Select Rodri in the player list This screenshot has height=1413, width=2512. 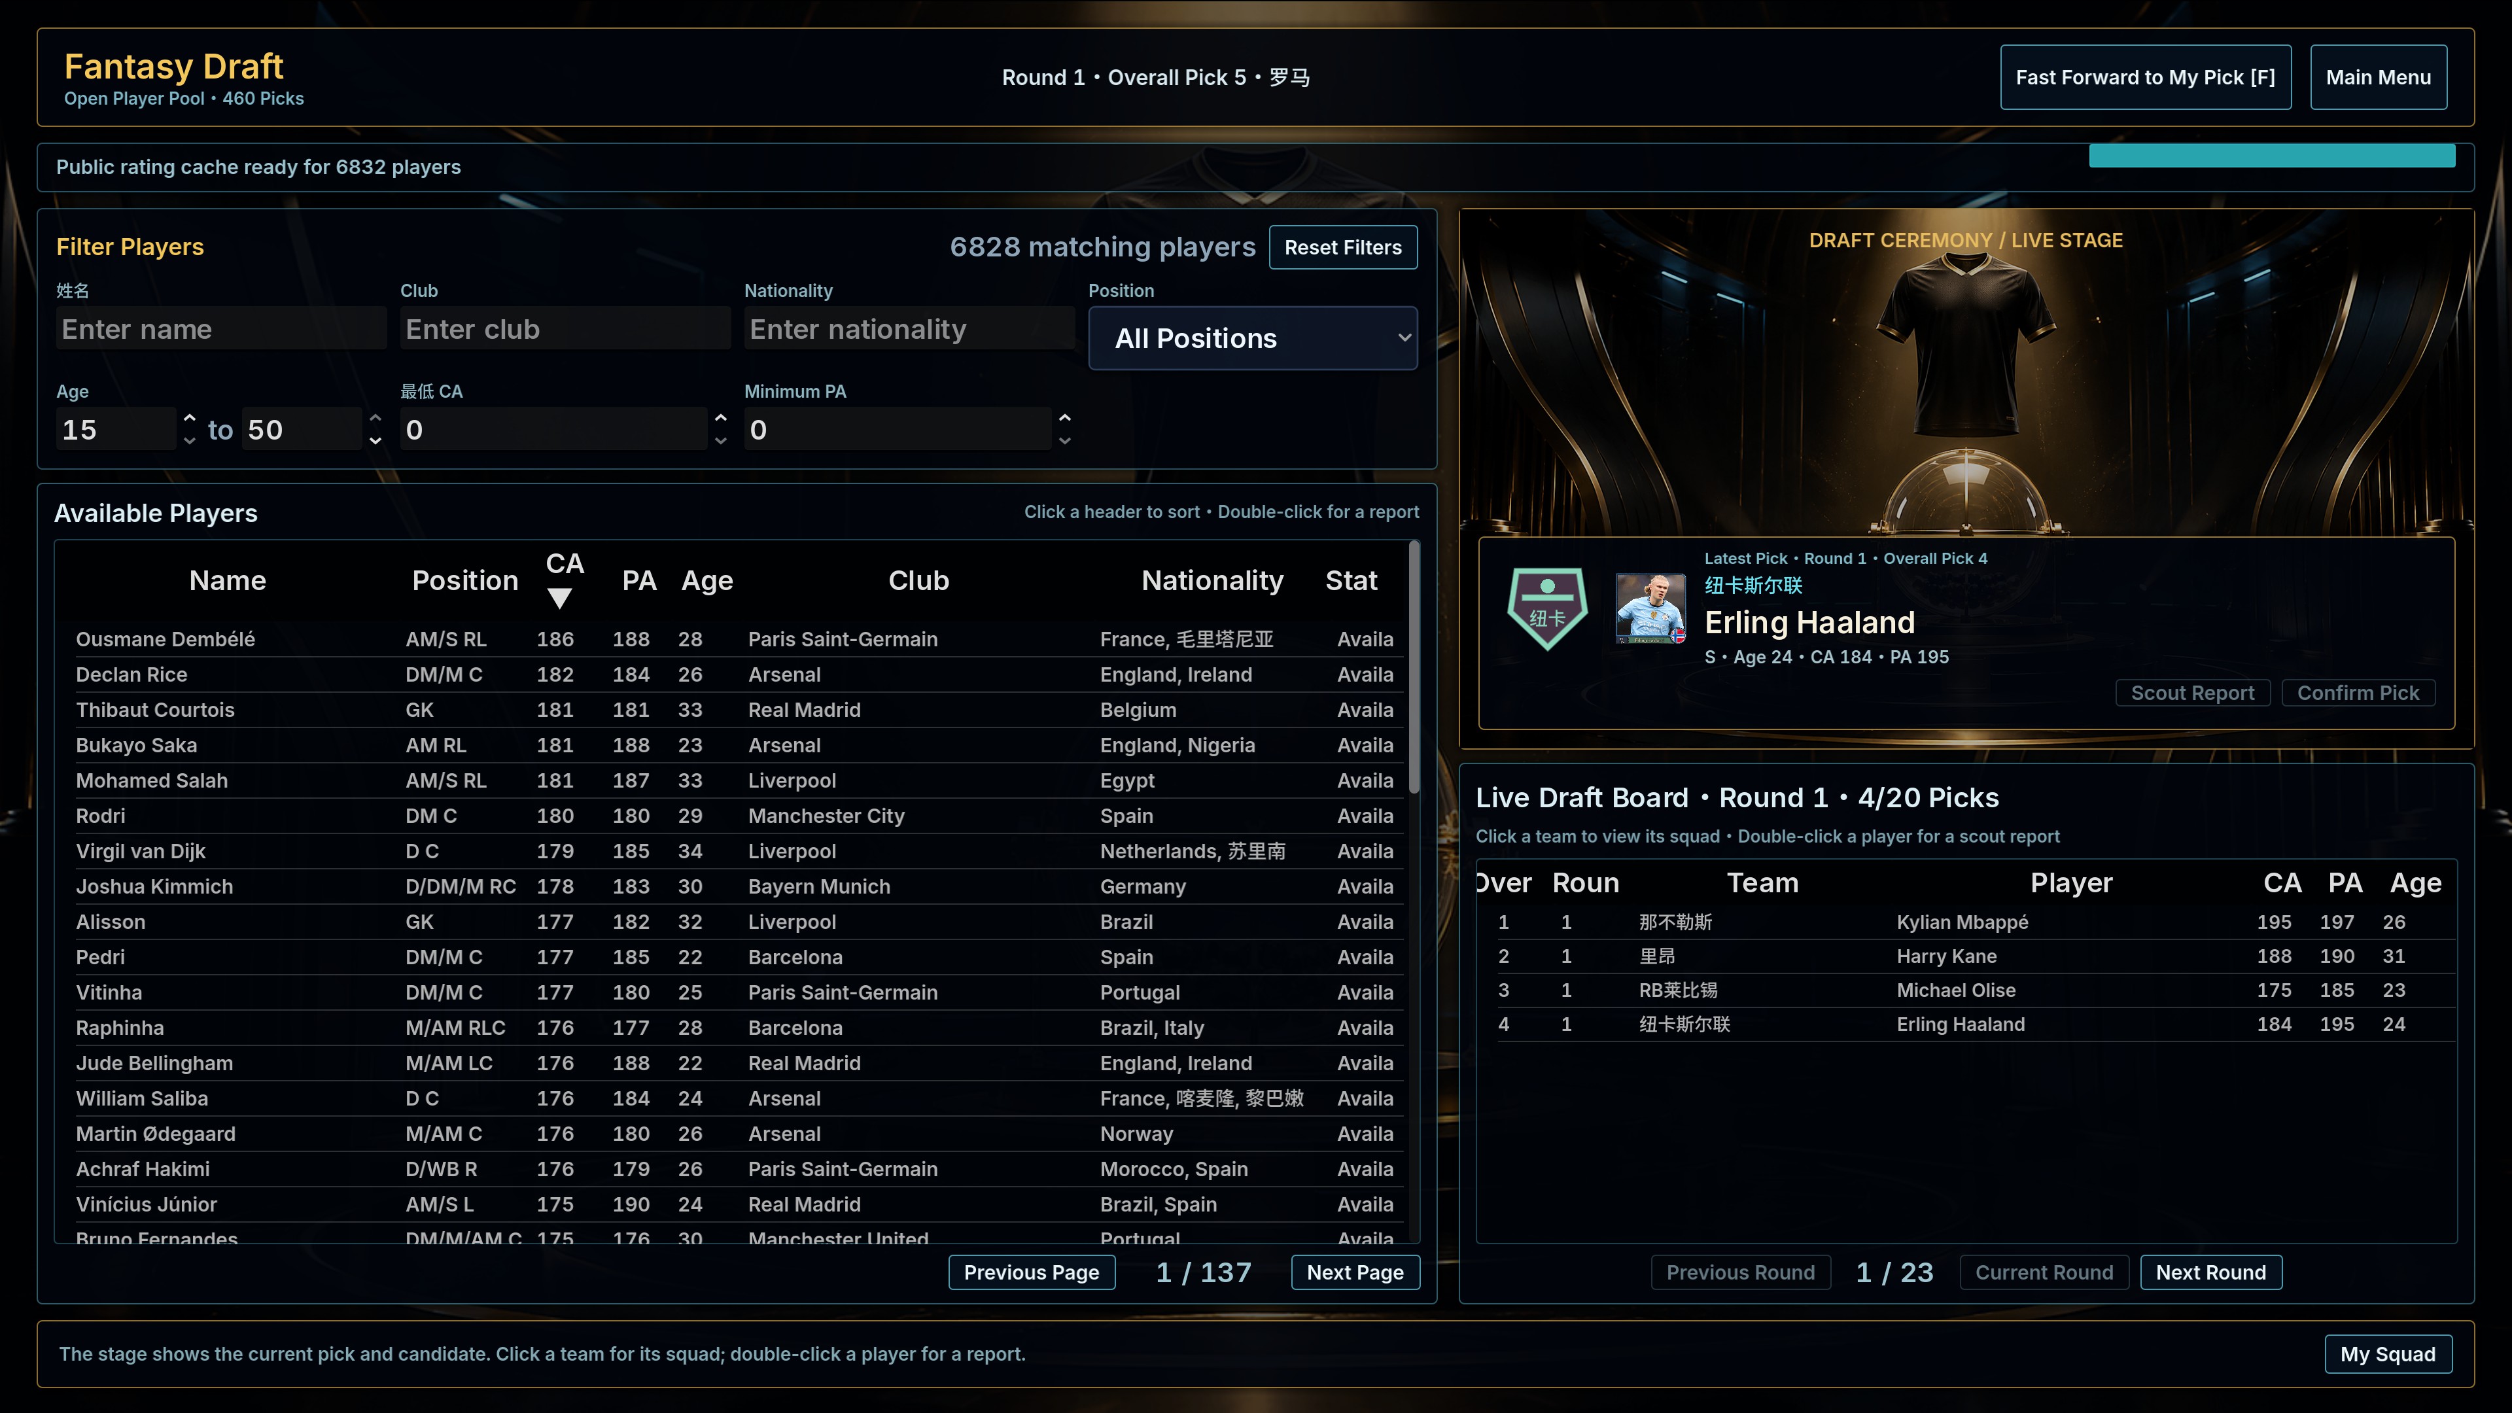coord(739,816)
